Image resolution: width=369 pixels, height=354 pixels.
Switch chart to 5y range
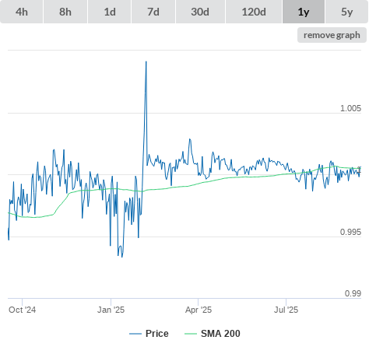coord(347,12)
